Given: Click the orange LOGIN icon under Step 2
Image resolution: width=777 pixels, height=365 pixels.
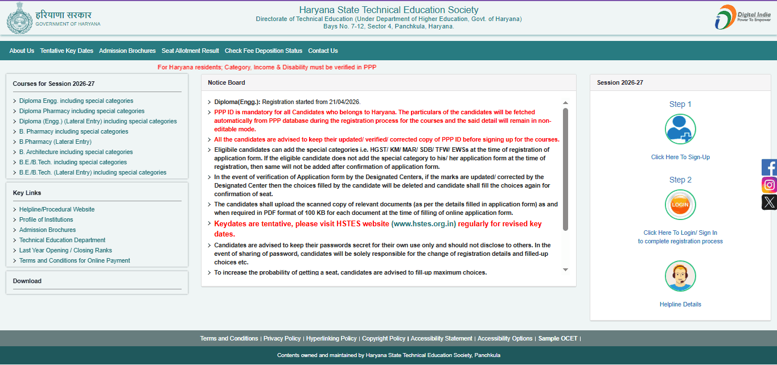Looking at the screenshot, I should point(680,205).
